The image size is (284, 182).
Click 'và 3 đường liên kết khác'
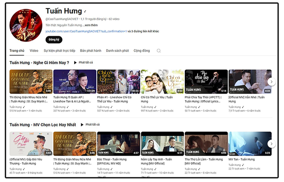coord(143,31)
